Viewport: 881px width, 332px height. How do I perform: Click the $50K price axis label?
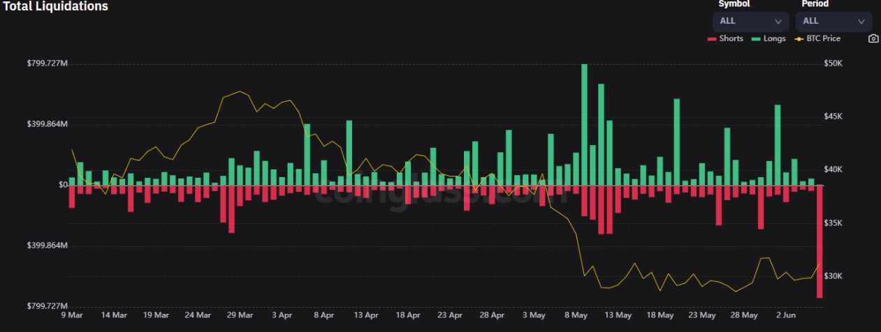[833, 63]
